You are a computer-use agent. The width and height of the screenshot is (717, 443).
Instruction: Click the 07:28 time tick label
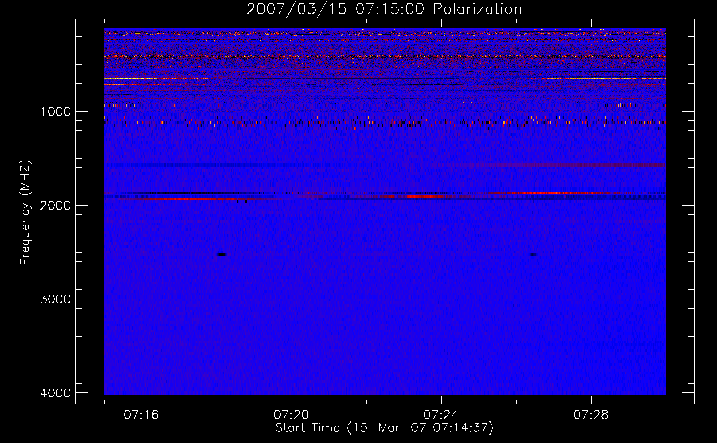(591, 415)
